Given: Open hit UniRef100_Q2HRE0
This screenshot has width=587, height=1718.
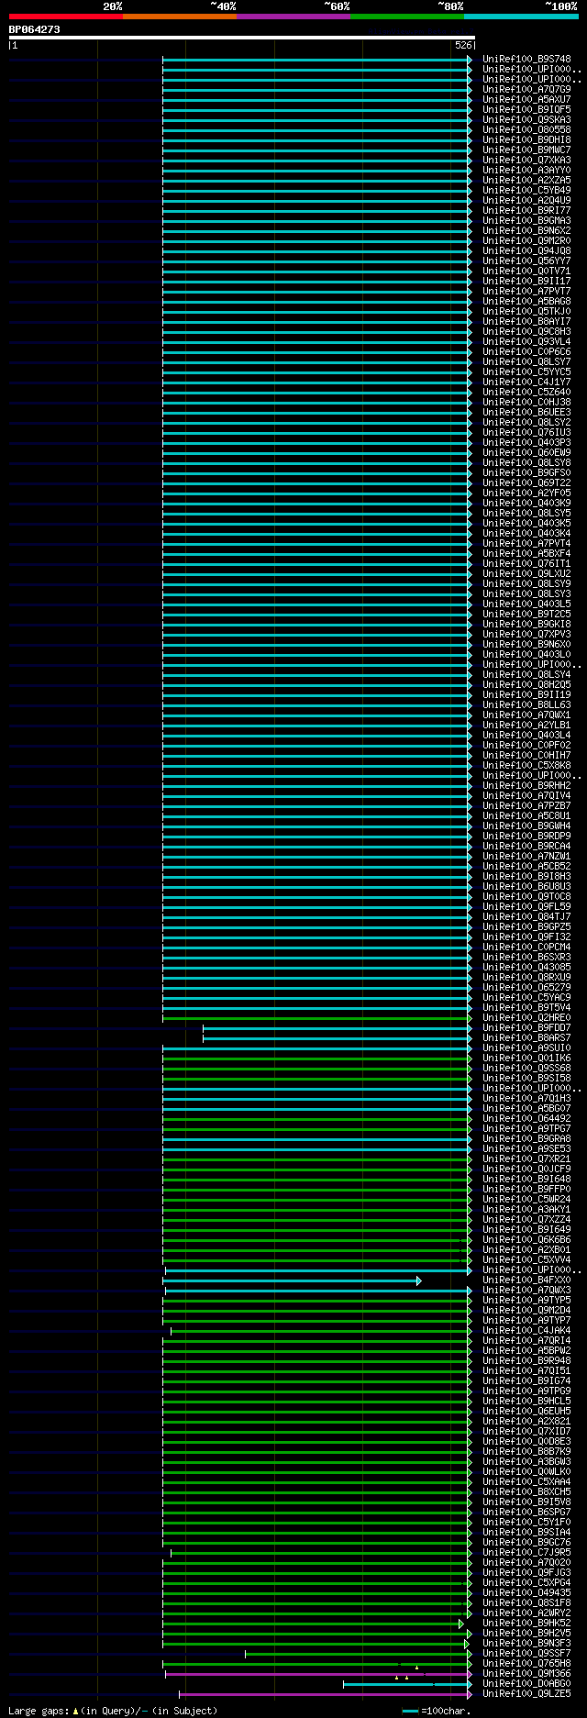Looking at the screenshot, I should 526,1018.
